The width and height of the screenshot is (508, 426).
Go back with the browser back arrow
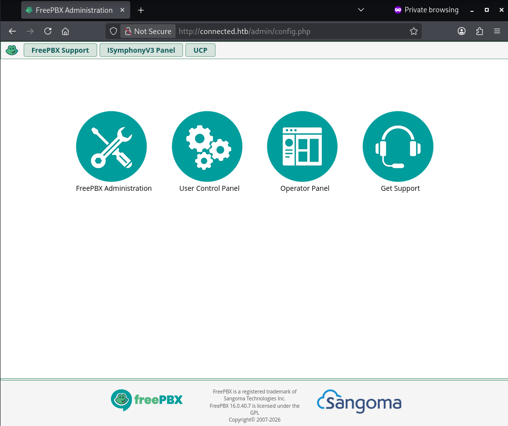[x=12, y=31]
